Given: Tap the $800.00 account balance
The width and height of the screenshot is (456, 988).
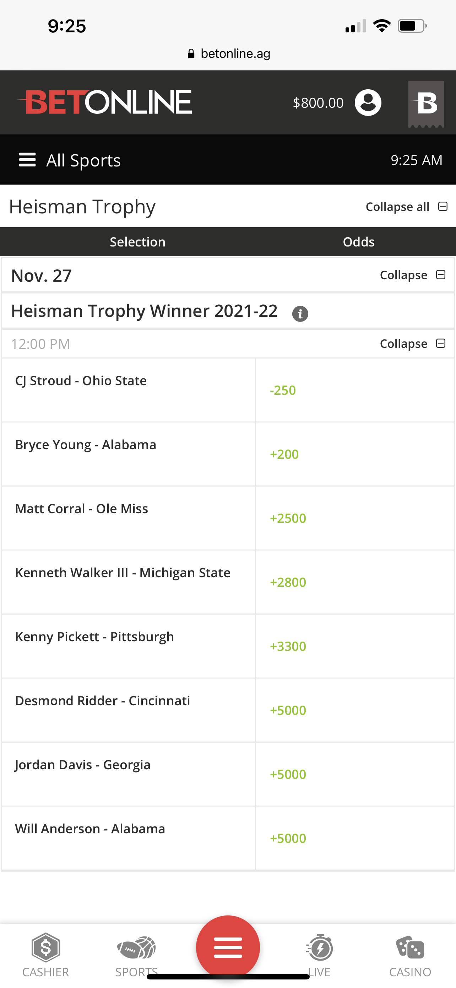Looking at the screenshot, I should click(x=318, y=103).
